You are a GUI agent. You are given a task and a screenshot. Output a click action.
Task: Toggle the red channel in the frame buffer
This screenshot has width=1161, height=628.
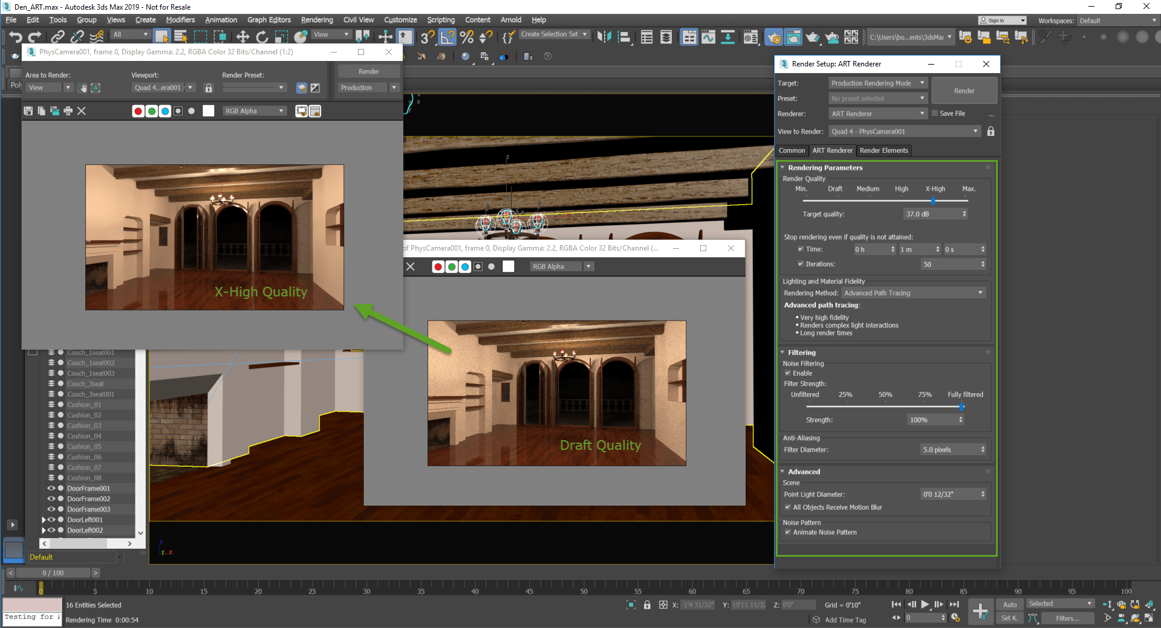coord(138,111)
